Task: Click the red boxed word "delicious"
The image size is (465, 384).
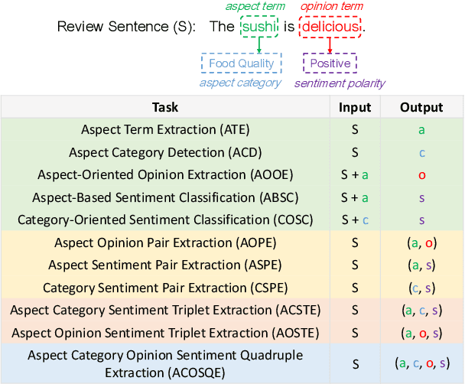Action: (330, 28)
